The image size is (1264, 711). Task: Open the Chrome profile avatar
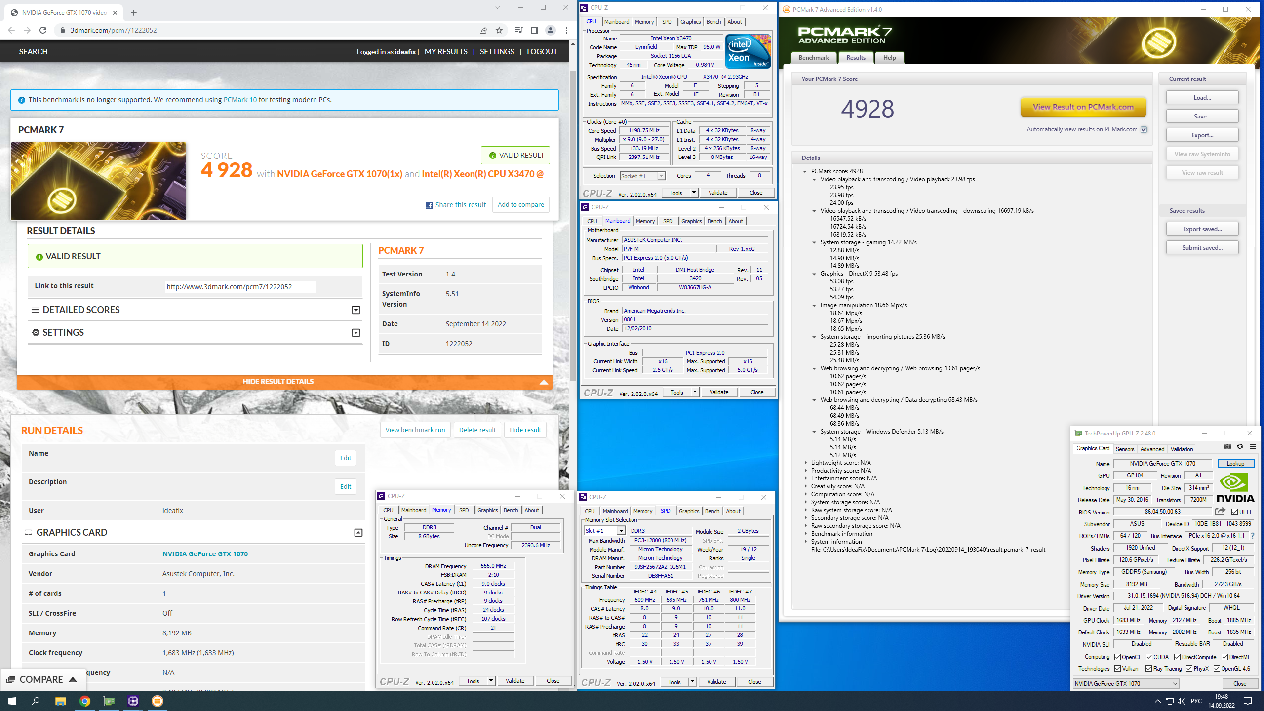[x=550, y=30]
